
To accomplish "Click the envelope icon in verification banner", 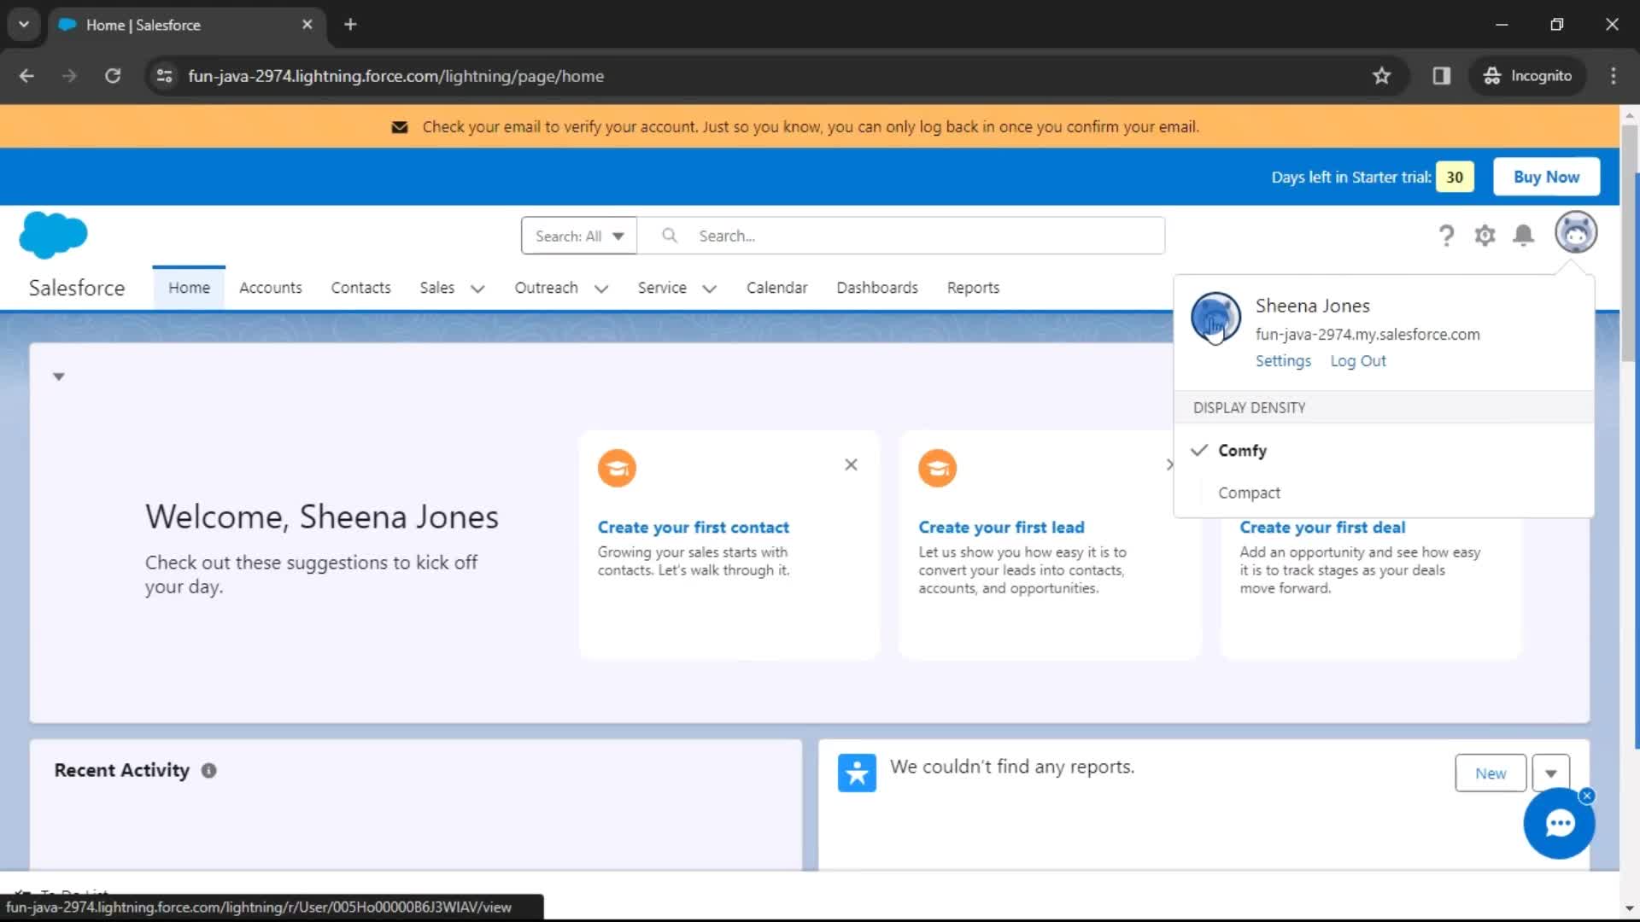I will coord(399,127).
